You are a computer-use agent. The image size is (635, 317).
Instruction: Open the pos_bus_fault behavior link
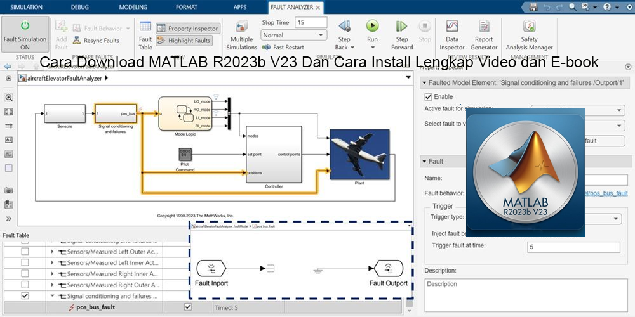pyautogui.click(x=606, y=193)
